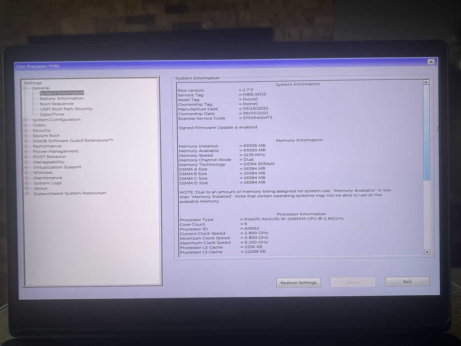Screen dimensions: 461x346
Task: Expand the POST Behavior node
Action: coord(26,157)
